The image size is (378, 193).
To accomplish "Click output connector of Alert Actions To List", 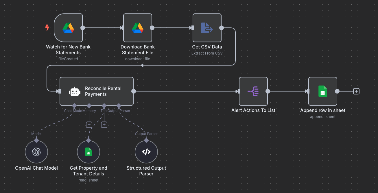I will pos(268,91).
